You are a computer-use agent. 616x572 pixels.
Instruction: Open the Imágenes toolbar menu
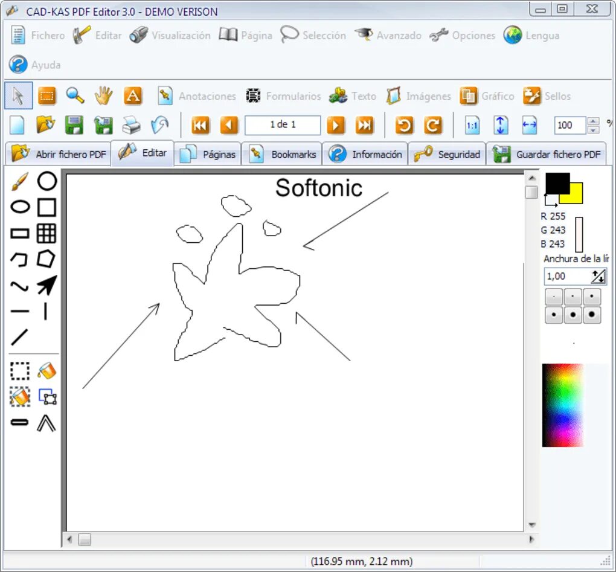tap(418, 96)
